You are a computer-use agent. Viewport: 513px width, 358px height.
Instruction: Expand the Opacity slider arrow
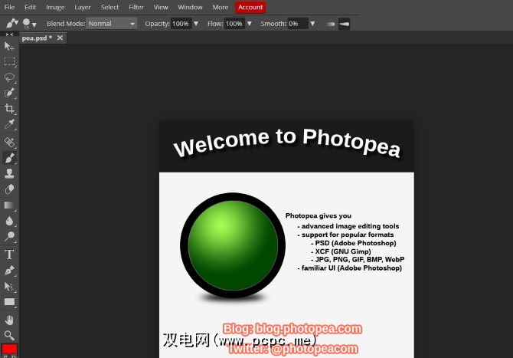tap(196, 24)
